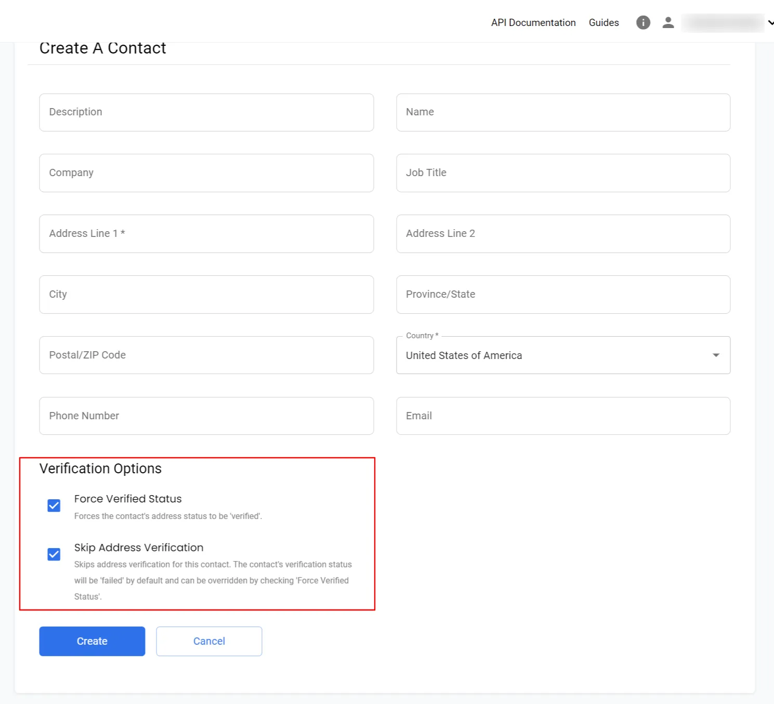
Task: Focus the Job Title field
Action: click(563, 173)
